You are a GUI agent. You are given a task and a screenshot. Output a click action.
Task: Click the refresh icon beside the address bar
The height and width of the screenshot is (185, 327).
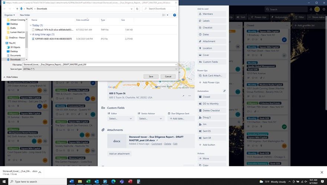point(137,9)
